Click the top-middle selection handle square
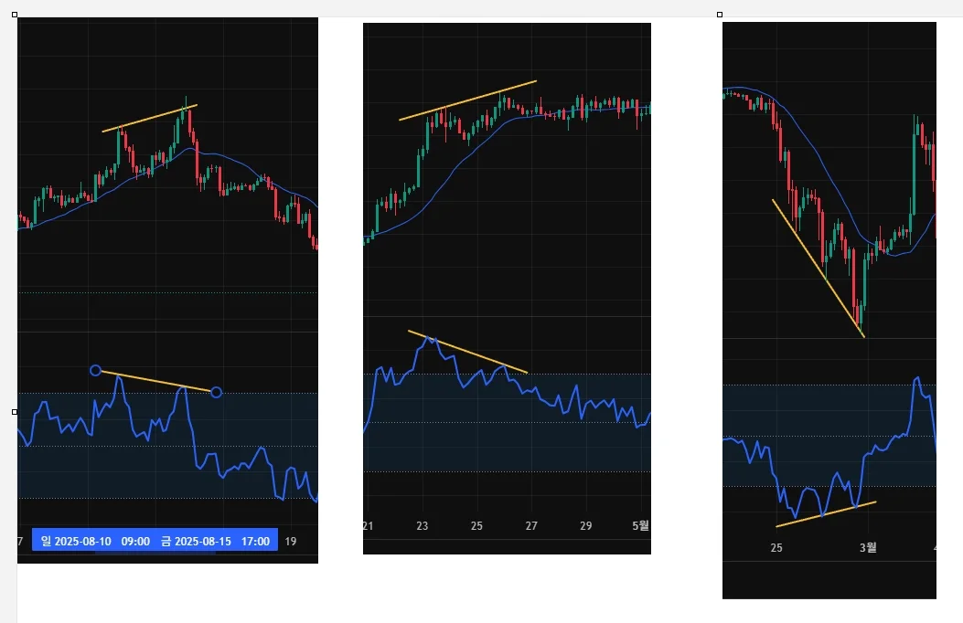This screenshot has width=963, height=623. pos(720,15)
